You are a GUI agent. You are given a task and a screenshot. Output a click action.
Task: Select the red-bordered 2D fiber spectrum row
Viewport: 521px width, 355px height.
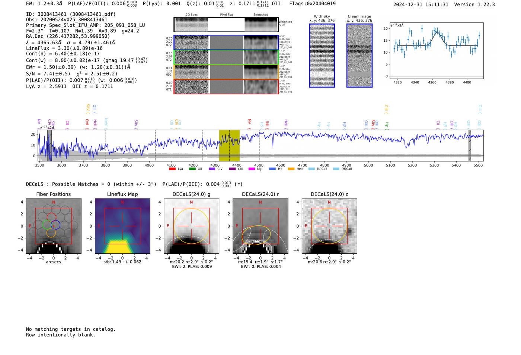pos(226,87)
